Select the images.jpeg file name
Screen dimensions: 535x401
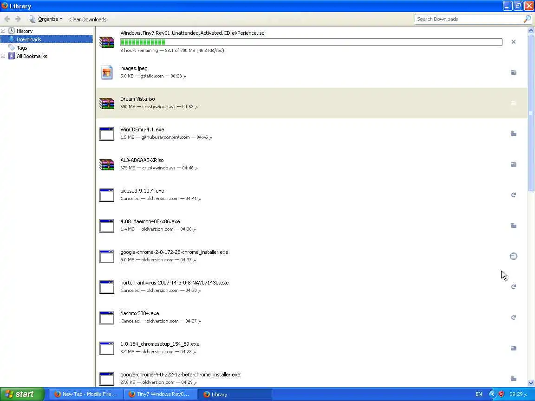(x=134, y=68)
